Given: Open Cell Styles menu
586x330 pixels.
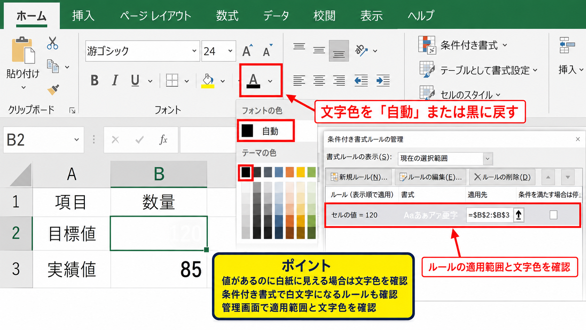Looking at the screenshot, I should [460, 94].
